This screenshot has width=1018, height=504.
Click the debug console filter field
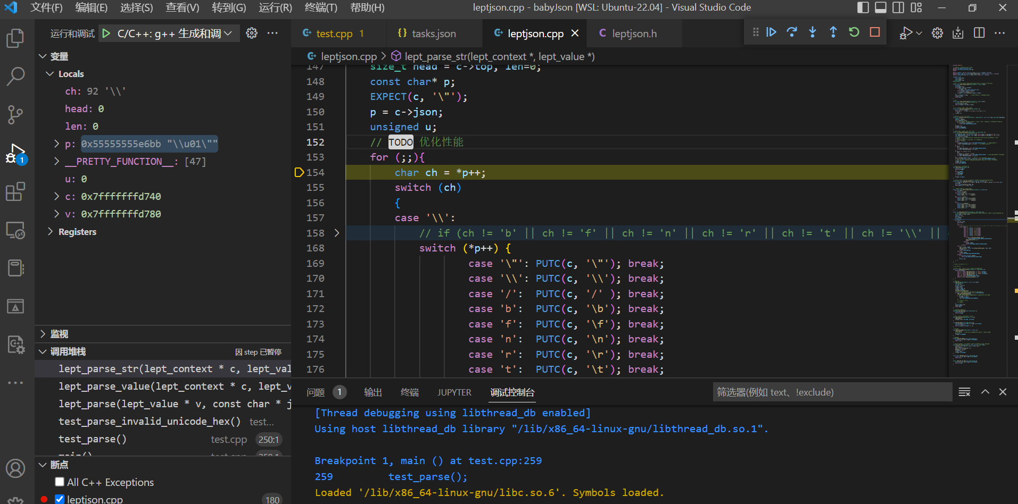(832, 392)
